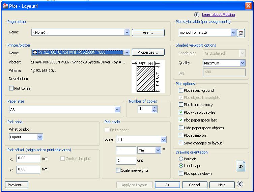Decrease number of copies with down arrow
Image resolution: width=254 pixels, height=192 pixels.
point(154,111)
